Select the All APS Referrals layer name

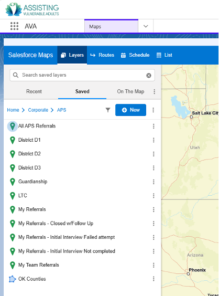pyautogui.click(x=37, y=126)
